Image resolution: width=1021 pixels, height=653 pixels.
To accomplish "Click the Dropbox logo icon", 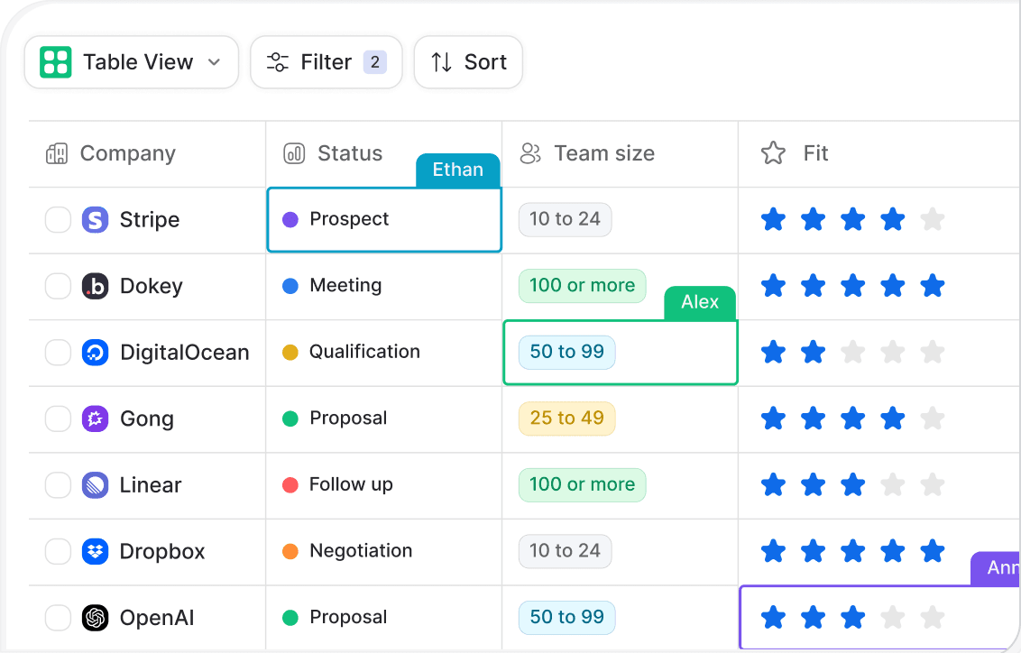I will click(x=95, y=551).
